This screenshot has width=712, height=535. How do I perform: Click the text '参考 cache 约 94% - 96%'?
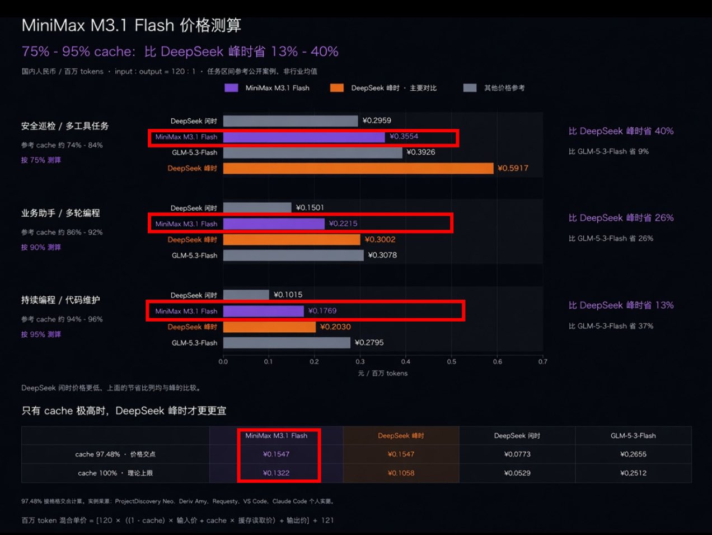tap(62, 319)
